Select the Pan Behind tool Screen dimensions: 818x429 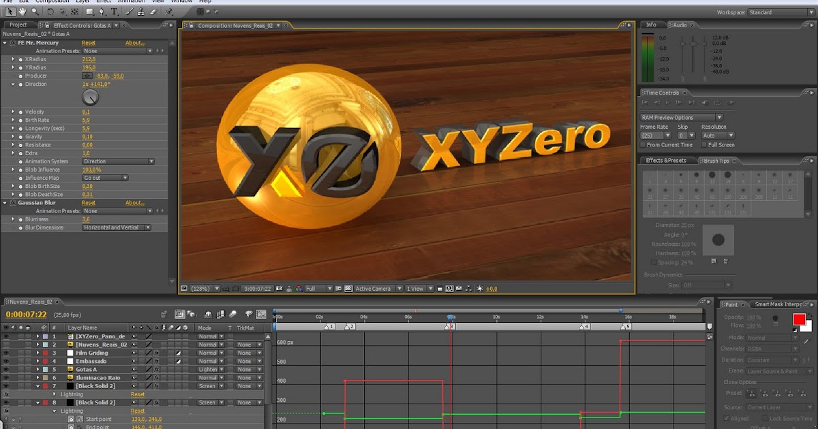(76, 12)
